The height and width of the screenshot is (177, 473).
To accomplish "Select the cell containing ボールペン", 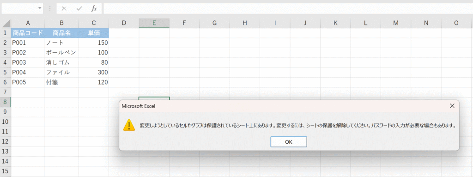I will (61, 53).
